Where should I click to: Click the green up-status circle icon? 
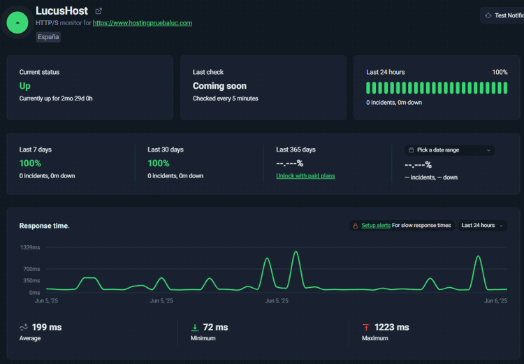click(x=17, y=22)
